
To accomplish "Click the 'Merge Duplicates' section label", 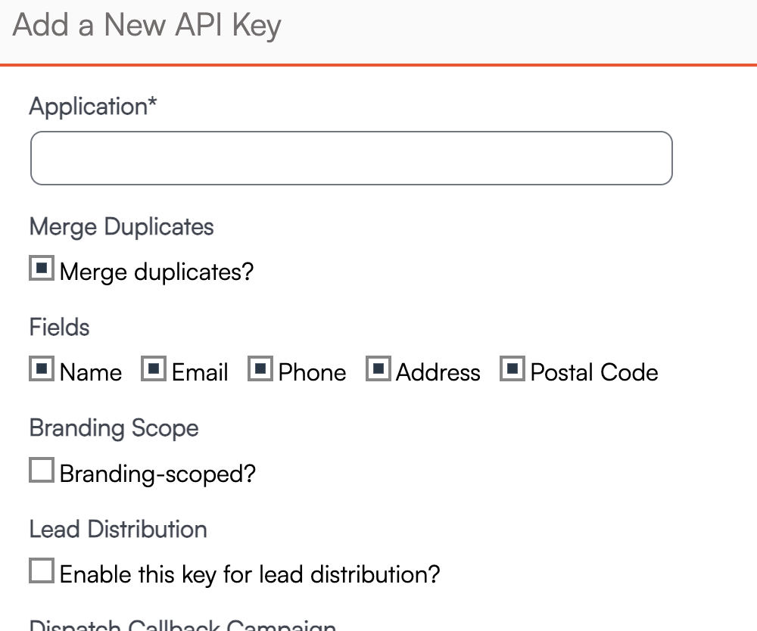I will [x=121, y=227].
